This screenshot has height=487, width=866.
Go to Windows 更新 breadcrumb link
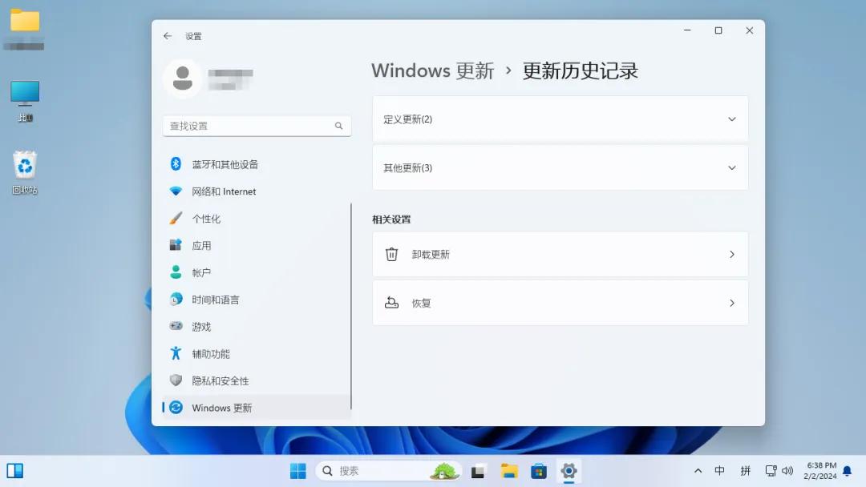click(432, 70)
